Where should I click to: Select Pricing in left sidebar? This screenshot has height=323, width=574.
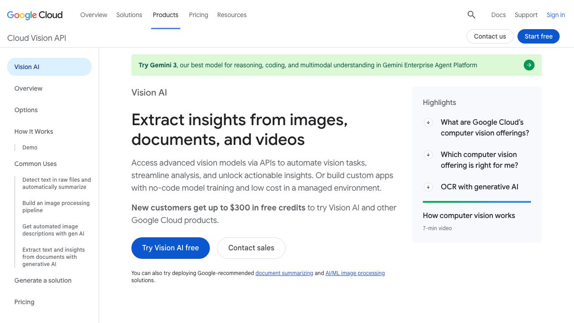click(x=24, y=302)
